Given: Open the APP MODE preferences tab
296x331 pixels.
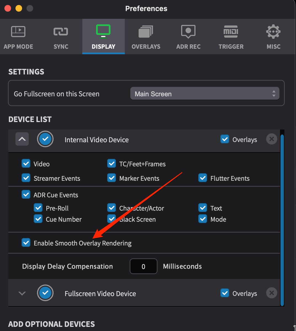Looking at the screenshot, I should click(x=18, y=37).
